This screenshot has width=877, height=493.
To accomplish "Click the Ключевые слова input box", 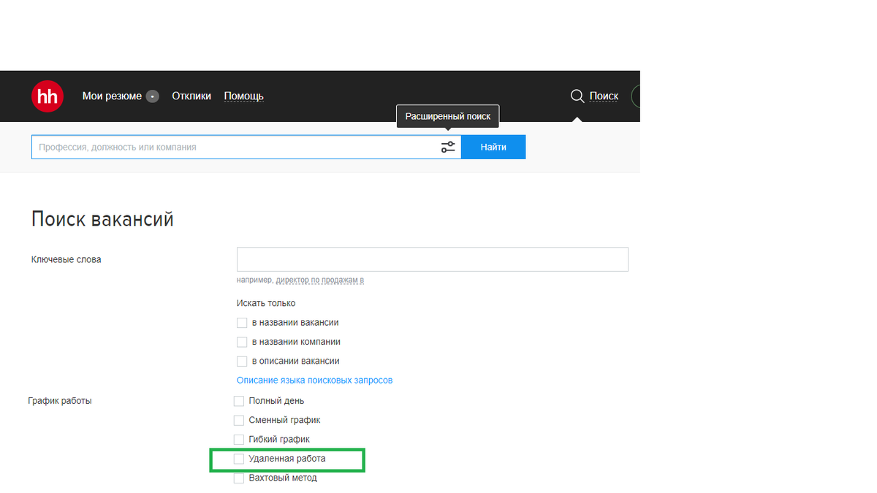I will pyautogui.click(x=433, y=259).
